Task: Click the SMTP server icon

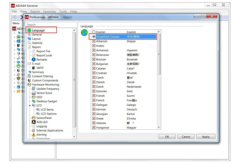Action: click(34, 68)
